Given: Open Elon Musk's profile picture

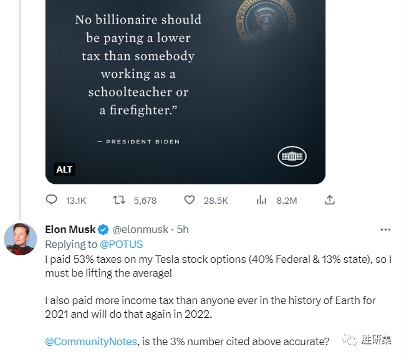Looking at the screenshot, I should pyautogui.click(x=21, y=239).
